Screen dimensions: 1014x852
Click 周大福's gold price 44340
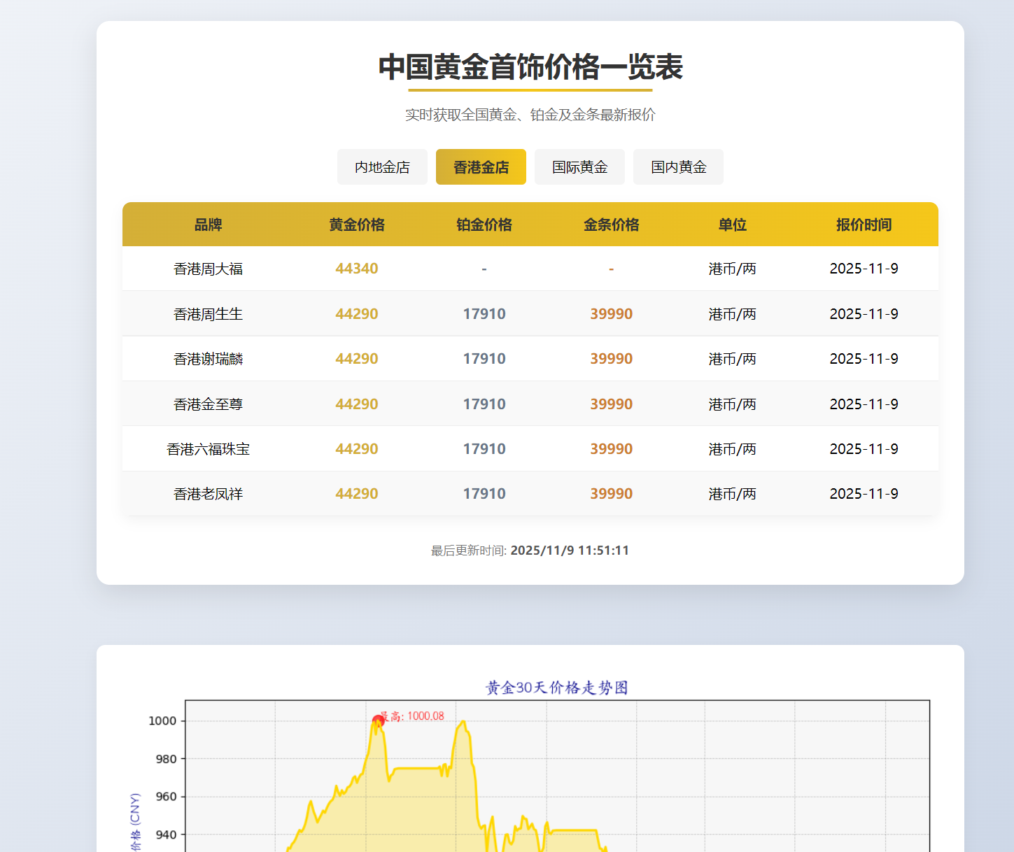pos(357,268)
